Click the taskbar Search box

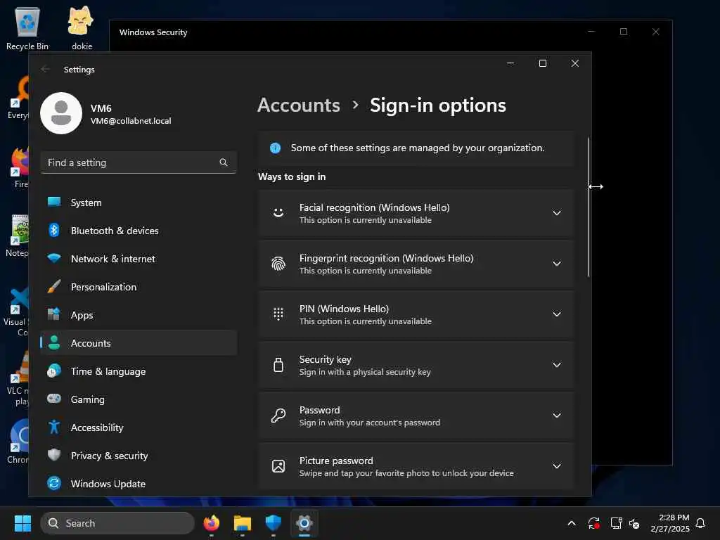click(x=117, y=523)
